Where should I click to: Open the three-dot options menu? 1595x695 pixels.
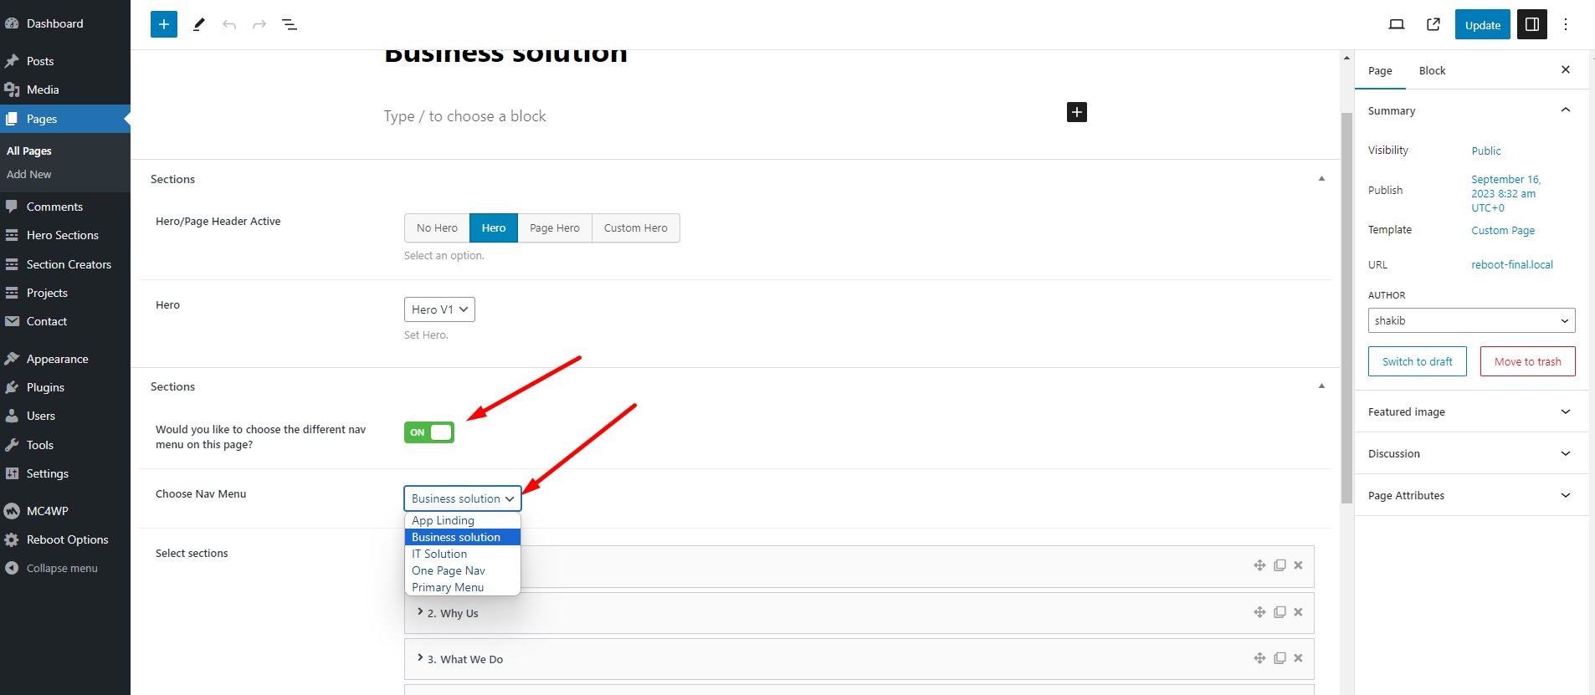click(1565, 24)
